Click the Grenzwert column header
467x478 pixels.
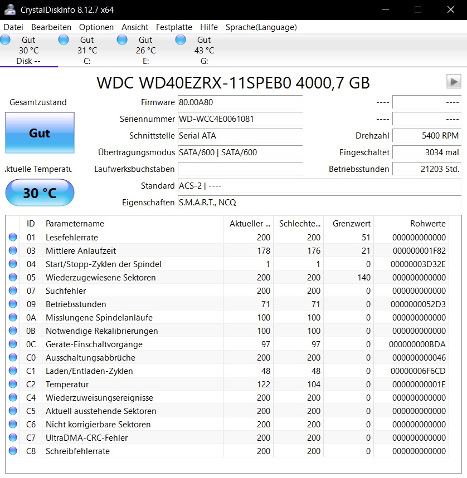point(348,224)
